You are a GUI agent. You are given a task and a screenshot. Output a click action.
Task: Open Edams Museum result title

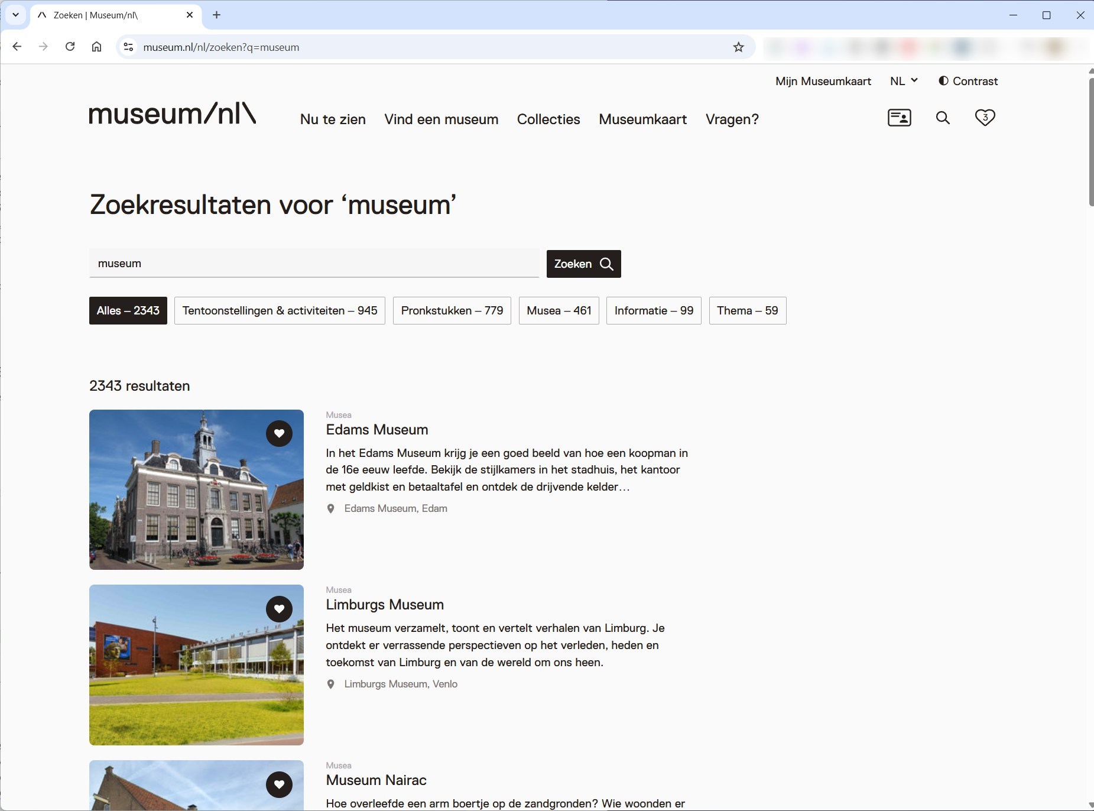pos(377,430)
